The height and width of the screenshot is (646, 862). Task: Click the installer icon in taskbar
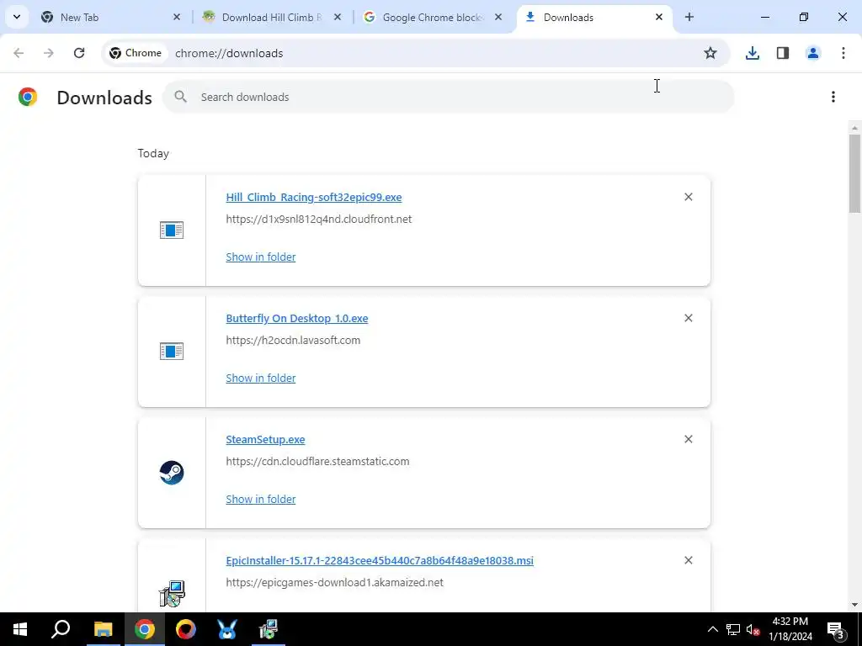(269, 629)
